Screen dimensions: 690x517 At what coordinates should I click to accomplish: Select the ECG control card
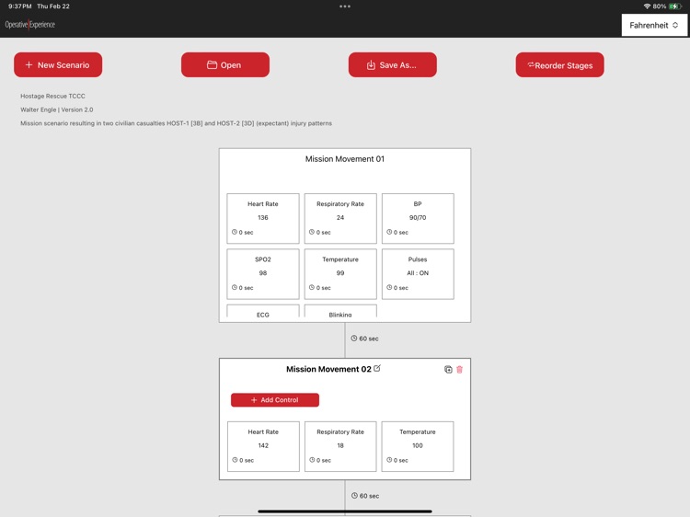(x=263, y=312)
